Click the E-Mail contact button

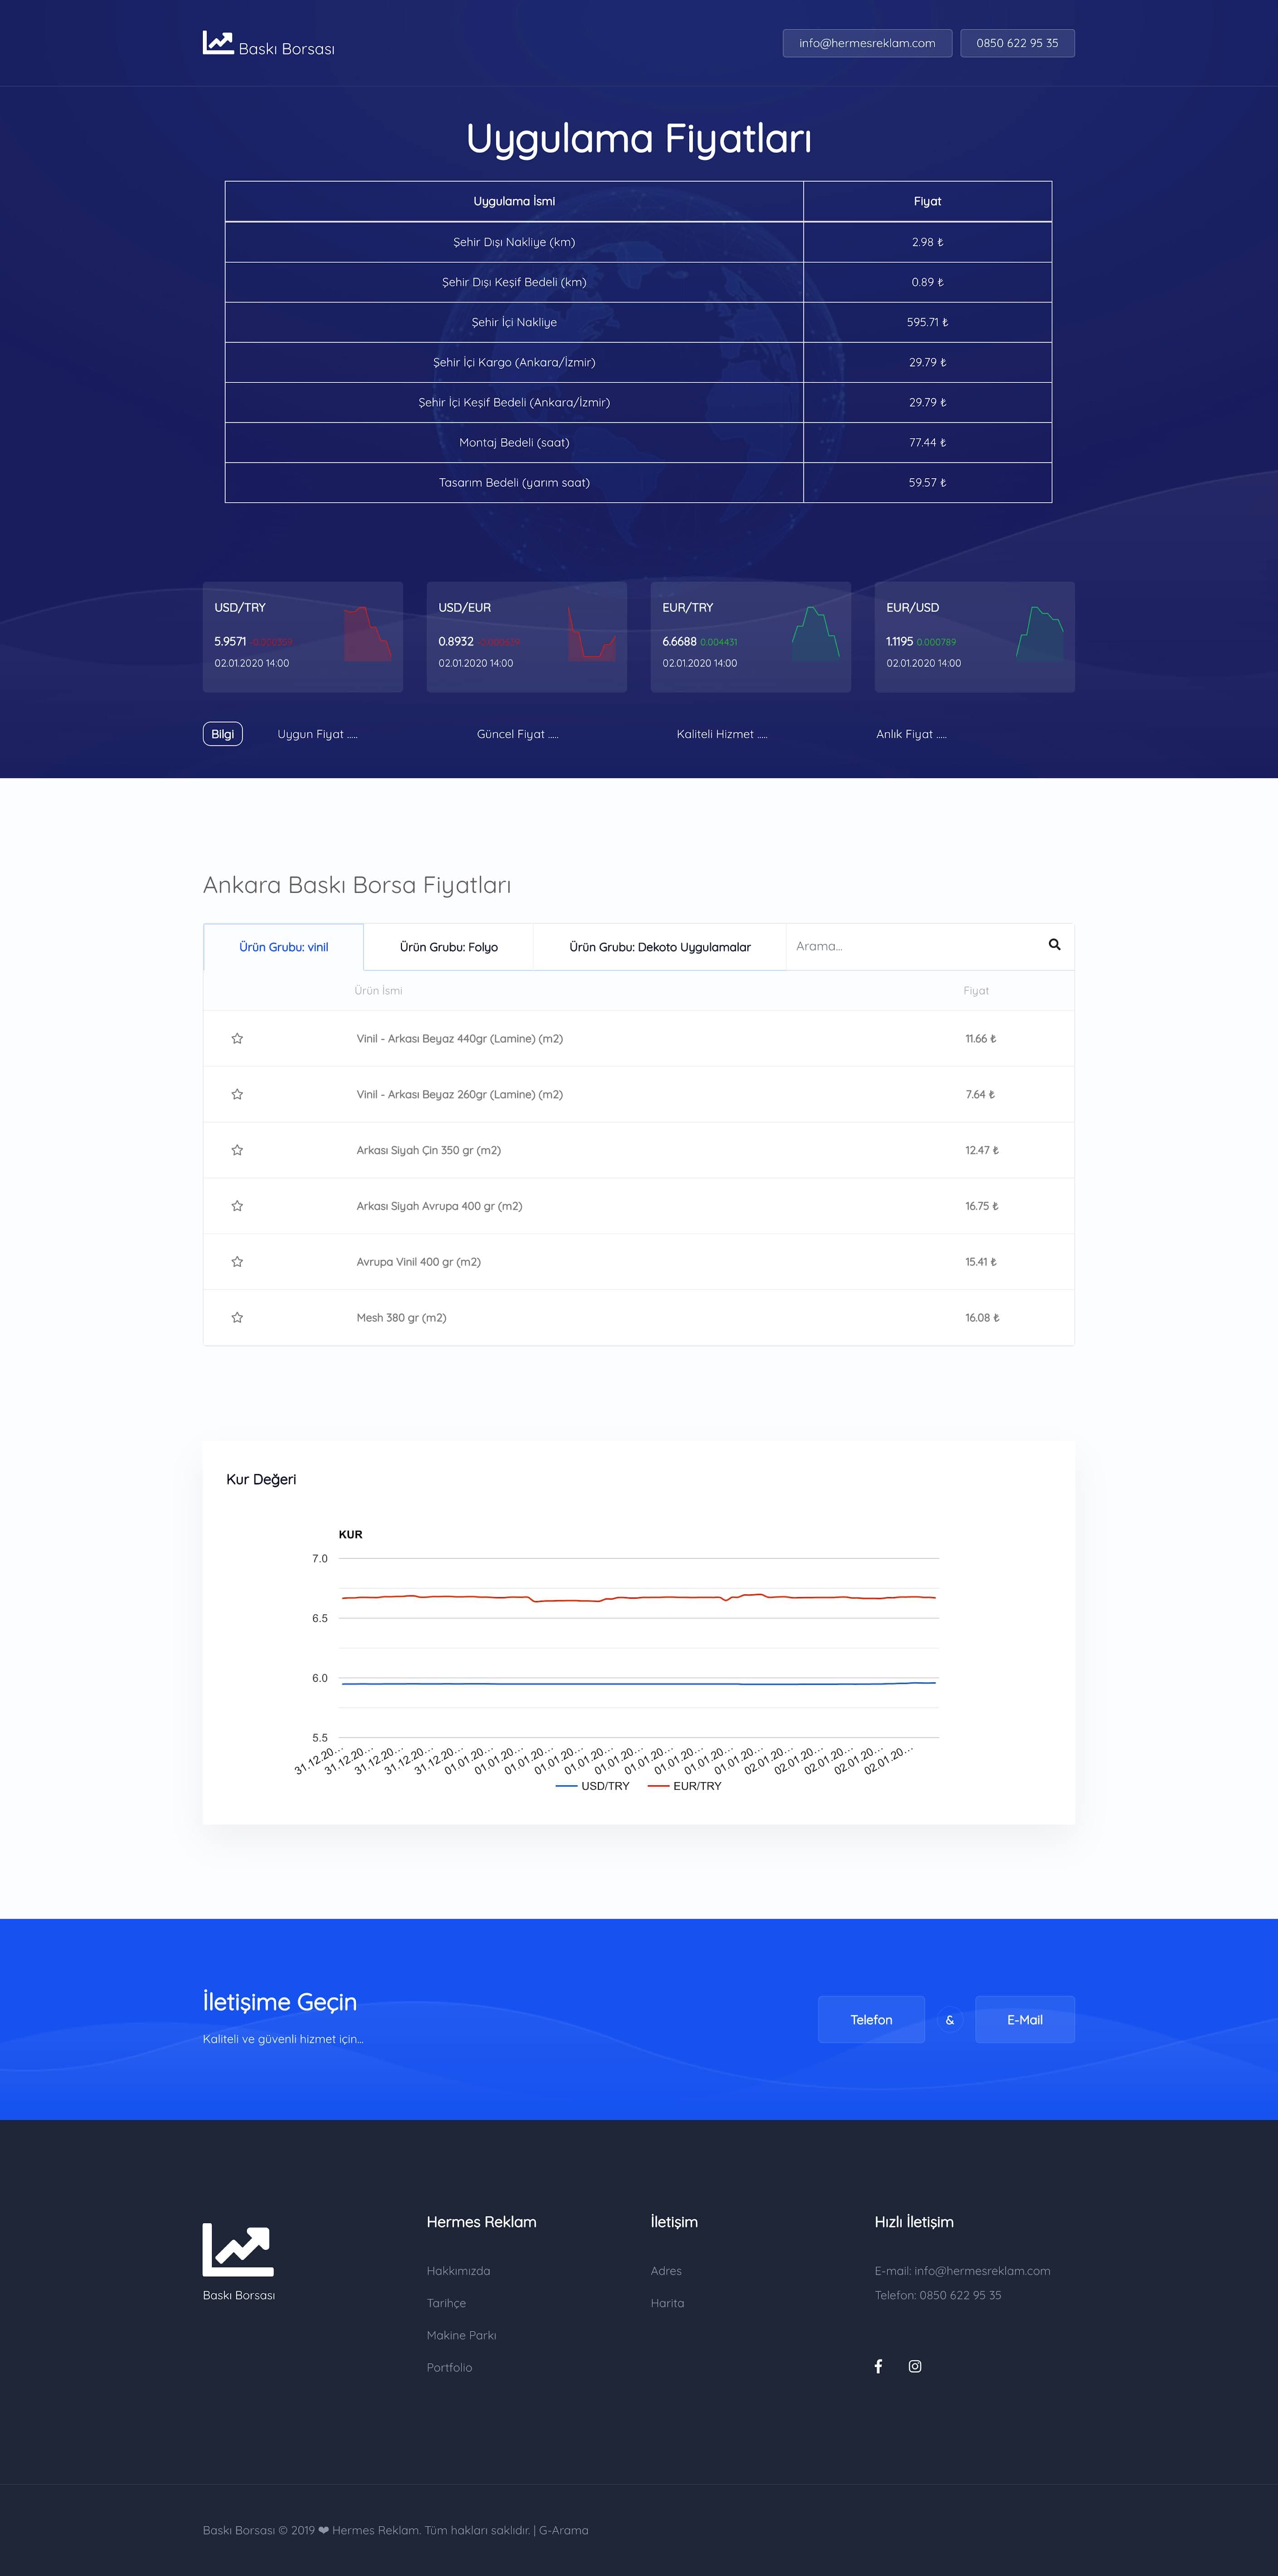pos(1025,2020)
